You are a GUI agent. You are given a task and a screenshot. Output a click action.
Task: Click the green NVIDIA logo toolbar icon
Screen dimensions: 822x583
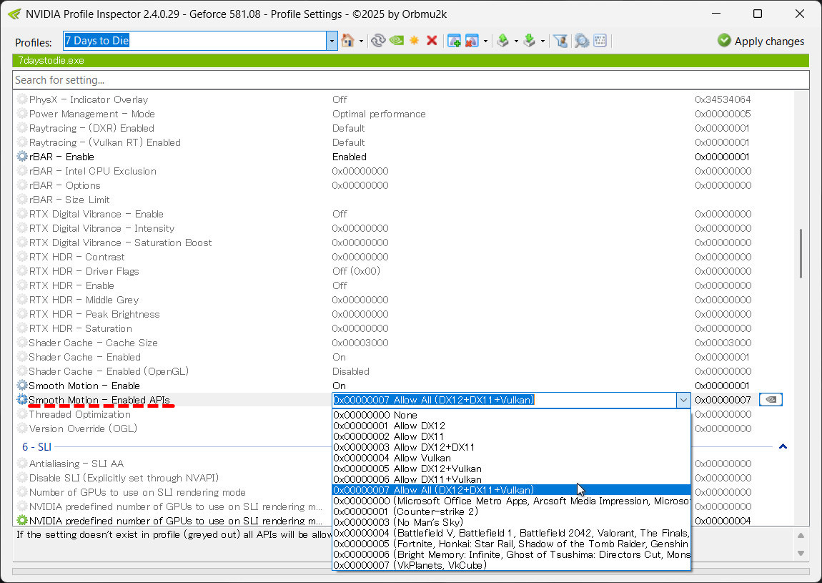396,41
